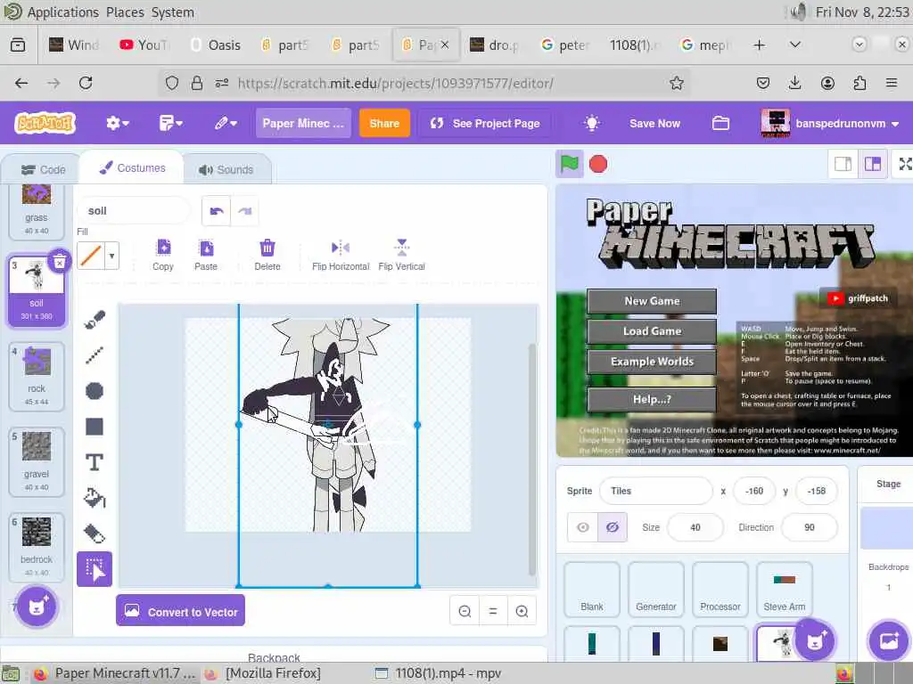Start project with green flag
913x684 pixels.
[570, 164]
